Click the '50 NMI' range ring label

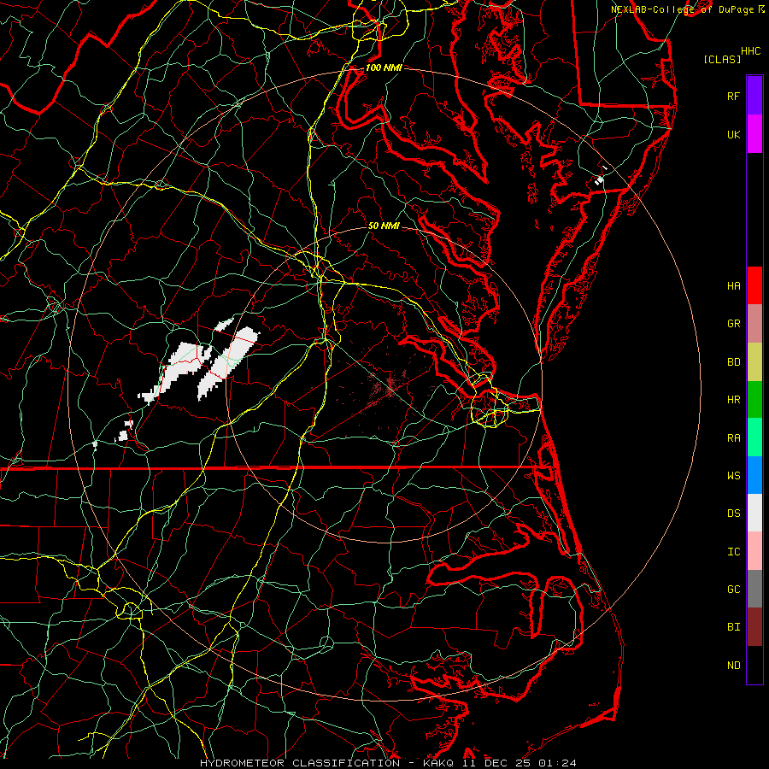384,226
